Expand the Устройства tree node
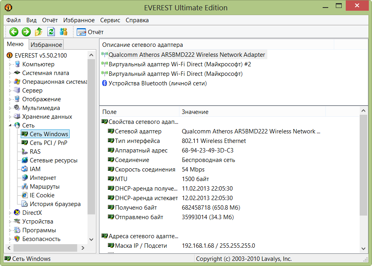Screen dimensions: 372x266 click(10, 222)
